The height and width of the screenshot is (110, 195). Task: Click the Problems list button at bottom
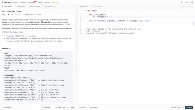click(x=7, y=107)
